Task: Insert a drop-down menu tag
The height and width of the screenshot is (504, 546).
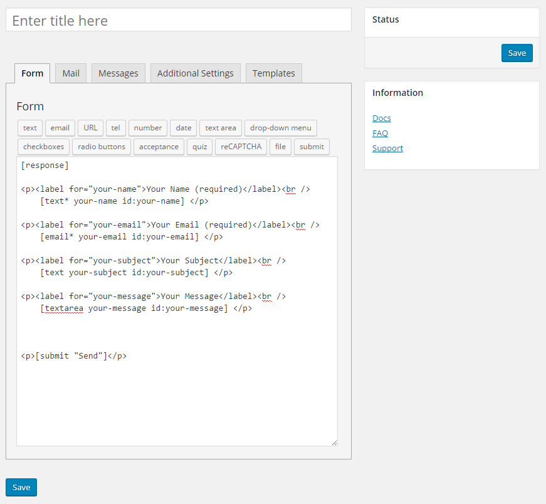Action: [x=281, y=128]
